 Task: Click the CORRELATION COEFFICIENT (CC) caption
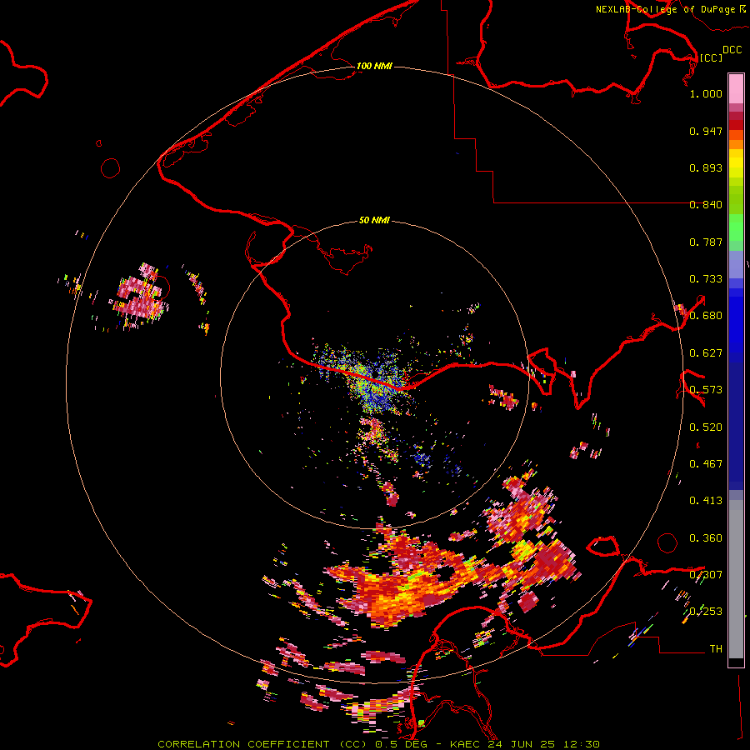(x=264, y=744)
